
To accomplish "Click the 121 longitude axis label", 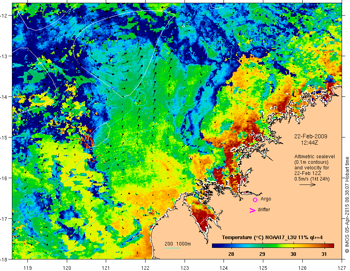I will pyautogui.click(x=106, y=268).
